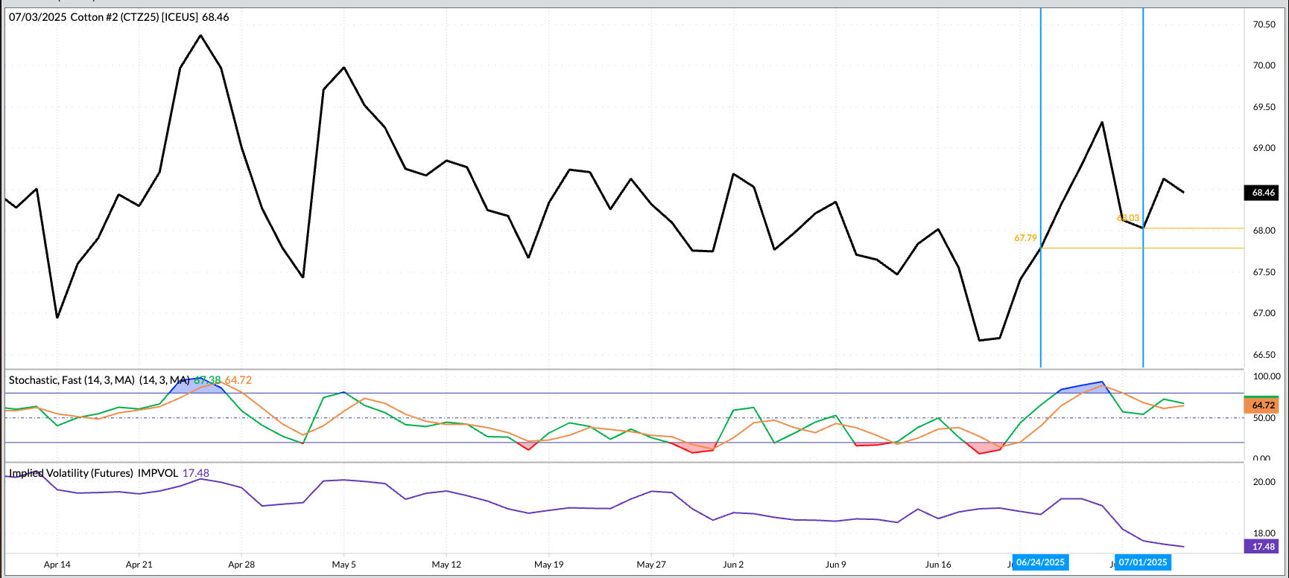Click the 69.00 price axis label

pos(1264,148)
